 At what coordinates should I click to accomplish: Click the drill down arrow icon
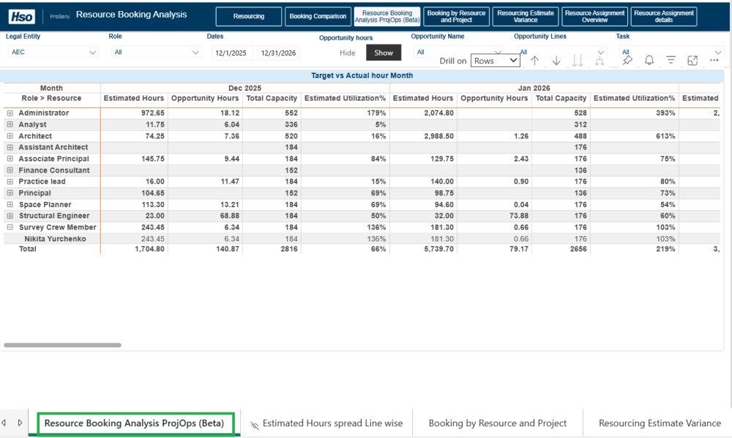pos(556,61)
